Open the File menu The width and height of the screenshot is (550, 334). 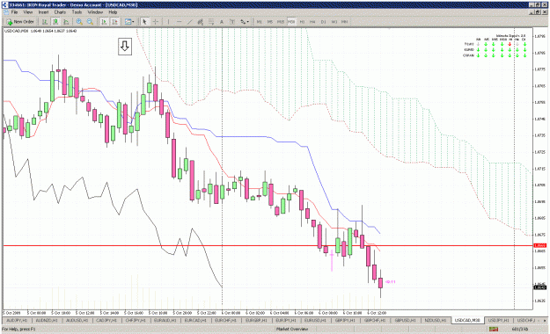[x=14, y=12]
